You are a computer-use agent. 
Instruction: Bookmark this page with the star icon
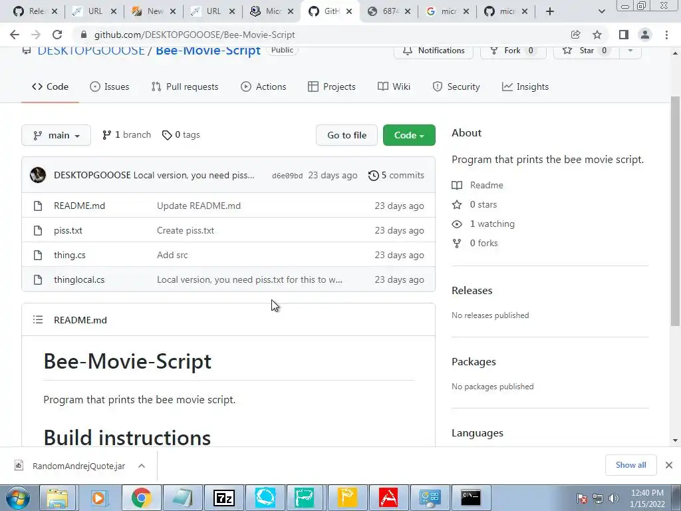coord(597,35)
